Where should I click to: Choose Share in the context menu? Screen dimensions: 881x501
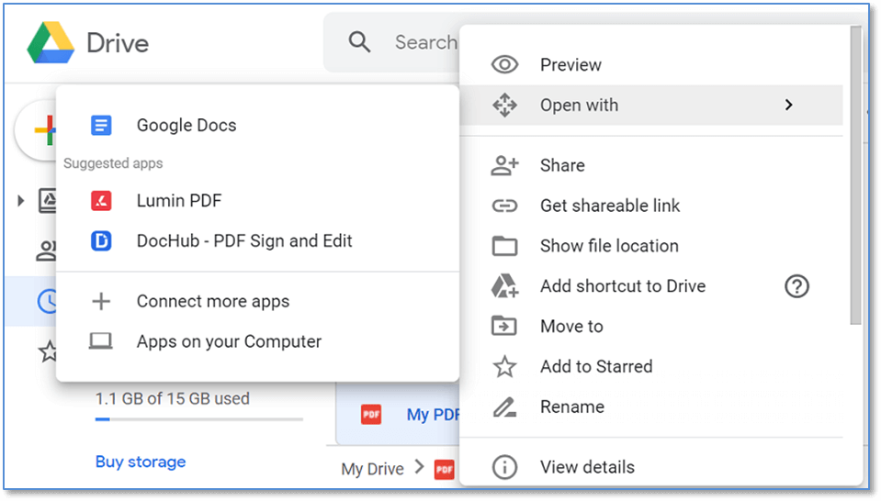[650, 165]
